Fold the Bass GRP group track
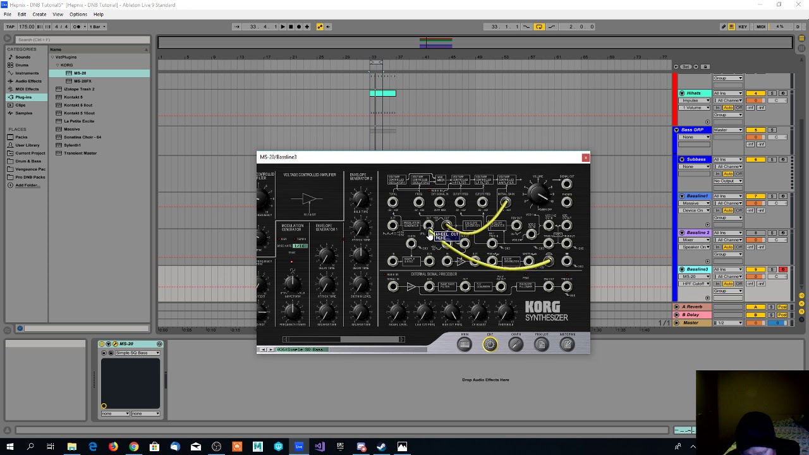The height and width of the screenshot is (455, 809). click(x=676, y=130)
